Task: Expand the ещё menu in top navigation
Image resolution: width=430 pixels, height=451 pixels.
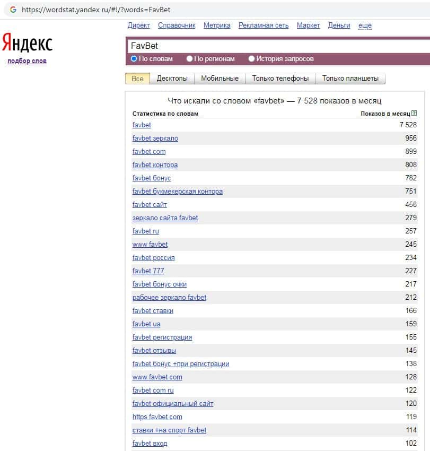Action: coord(365,25)
